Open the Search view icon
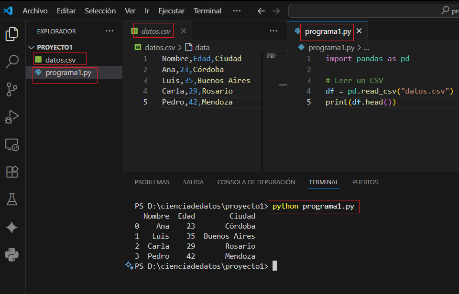The image size is (459, 294). pyautogui.click(x=12, y=61)
